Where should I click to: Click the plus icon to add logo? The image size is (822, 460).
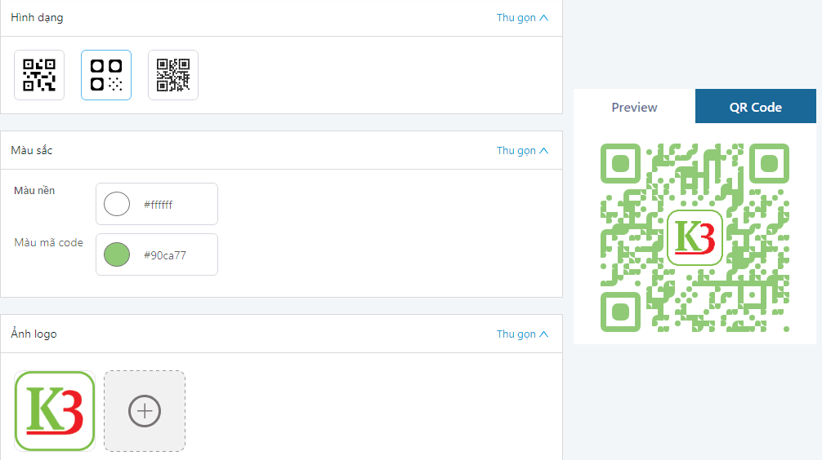(x=145, y=411)
